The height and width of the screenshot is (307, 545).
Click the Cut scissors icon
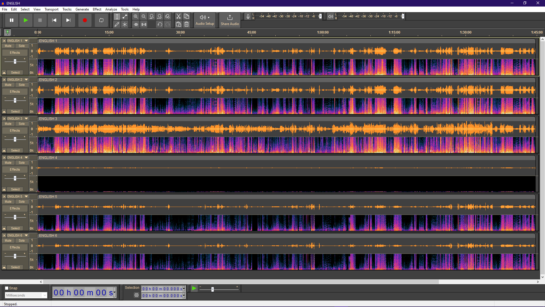(x=179, y=16)
